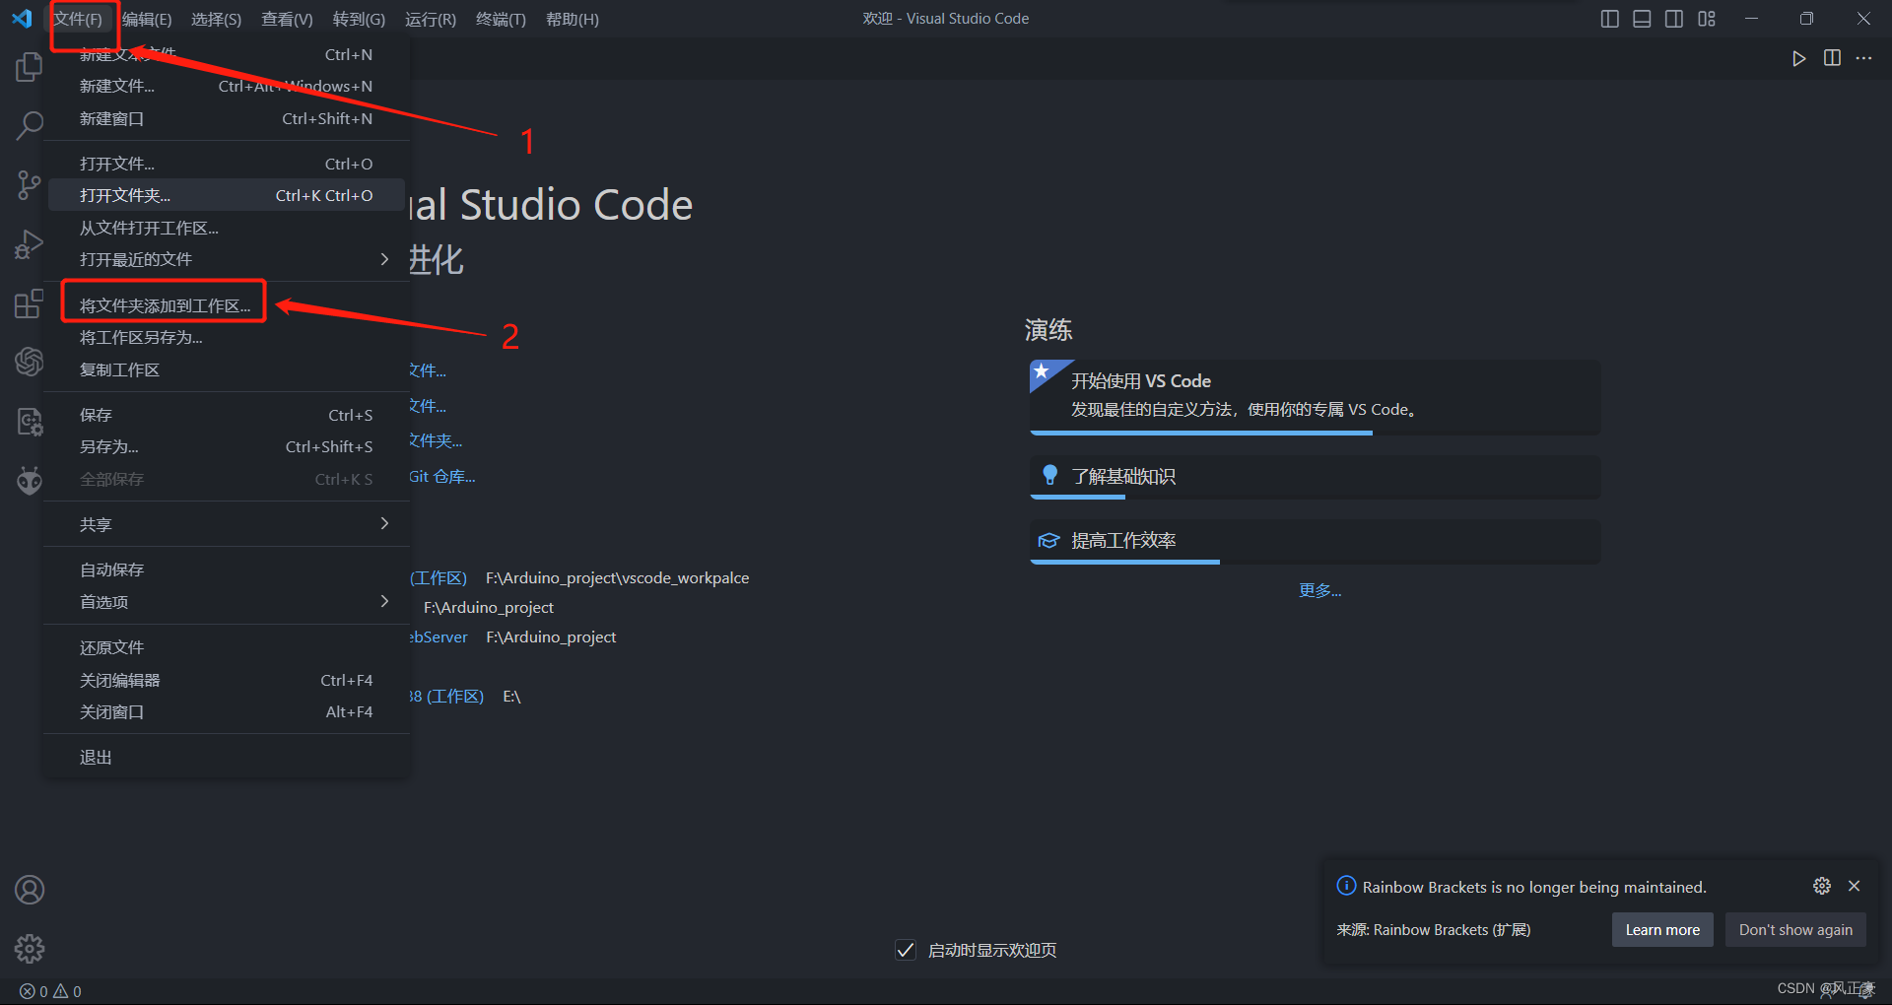The image size is (1892, 1005).
Task: Choose 新建窗口 menu entry
Action: pos(227,118)
